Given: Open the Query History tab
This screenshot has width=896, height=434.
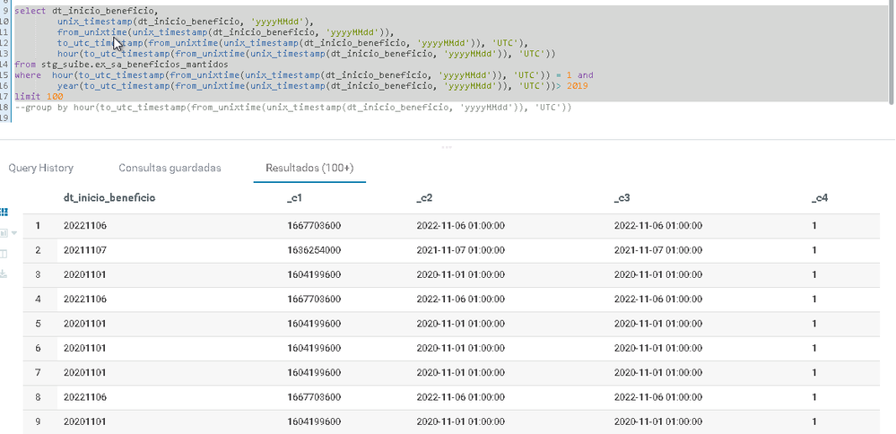Looking at the screenshot, I should pyautogui.click(x=40, y=168).
